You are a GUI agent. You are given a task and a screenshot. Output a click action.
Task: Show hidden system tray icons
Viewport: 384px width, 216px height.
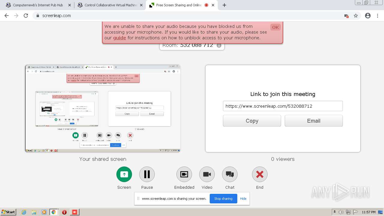(335, 212)
